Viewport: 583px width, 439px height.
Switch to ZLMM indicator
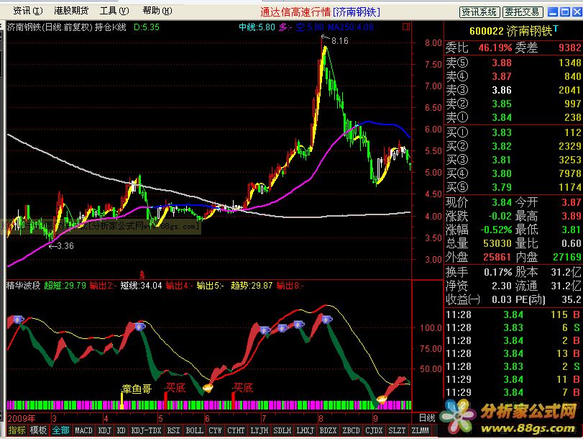[x=420, y=430]
